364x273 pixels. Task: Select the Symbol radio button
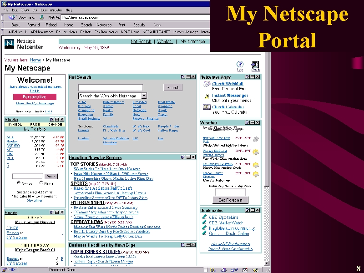[x=19, y=183]
